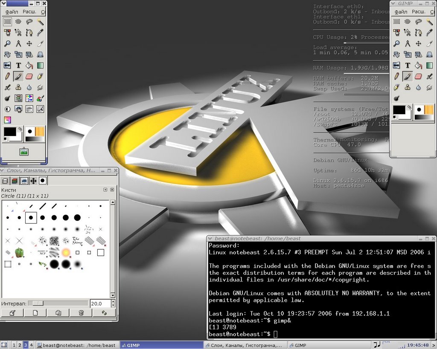Open Curves tool in left toolbox

click(x=40, y=109)
